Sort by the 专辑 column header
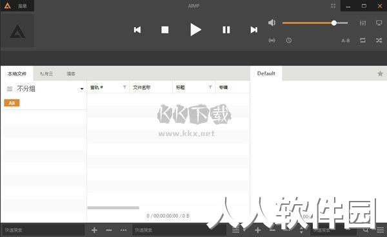This screenshot has width=387, height=237. [223, 87]
